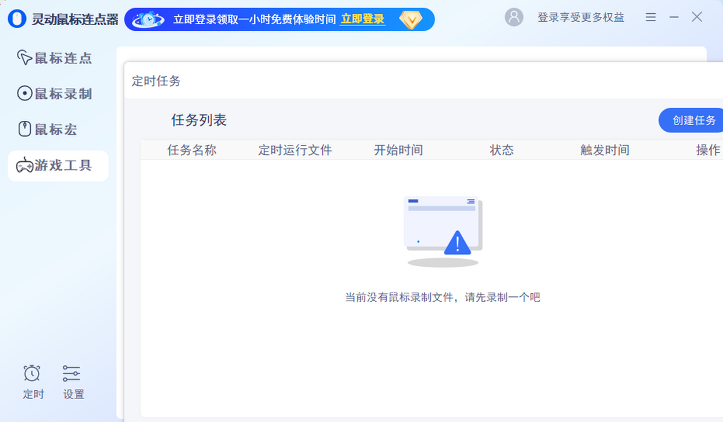
Task: Select the 鼠标宏 sidebar item
Action: 58,129
